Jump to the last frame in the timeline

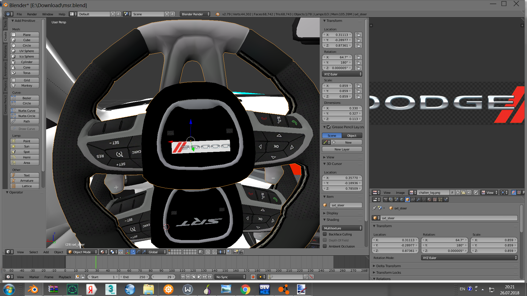pos(210,277)
